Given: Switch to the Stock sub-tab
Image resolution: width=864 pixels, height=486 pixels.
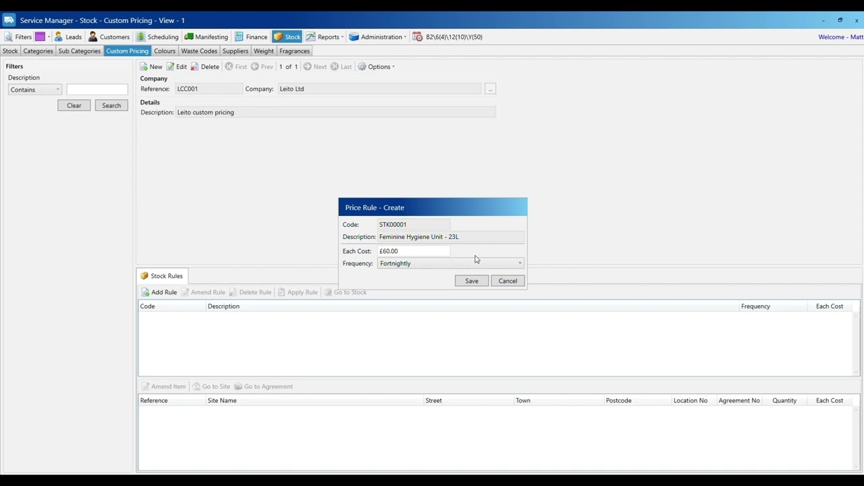Looking at the screenshot, I should click(10, 51).
